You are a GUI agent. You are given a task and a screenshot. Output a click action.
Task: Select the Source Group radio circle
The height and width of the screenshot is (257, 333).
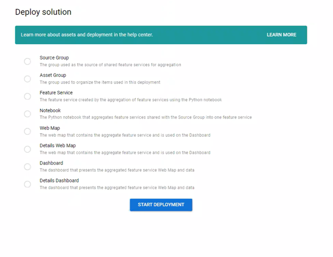[27, 61]
